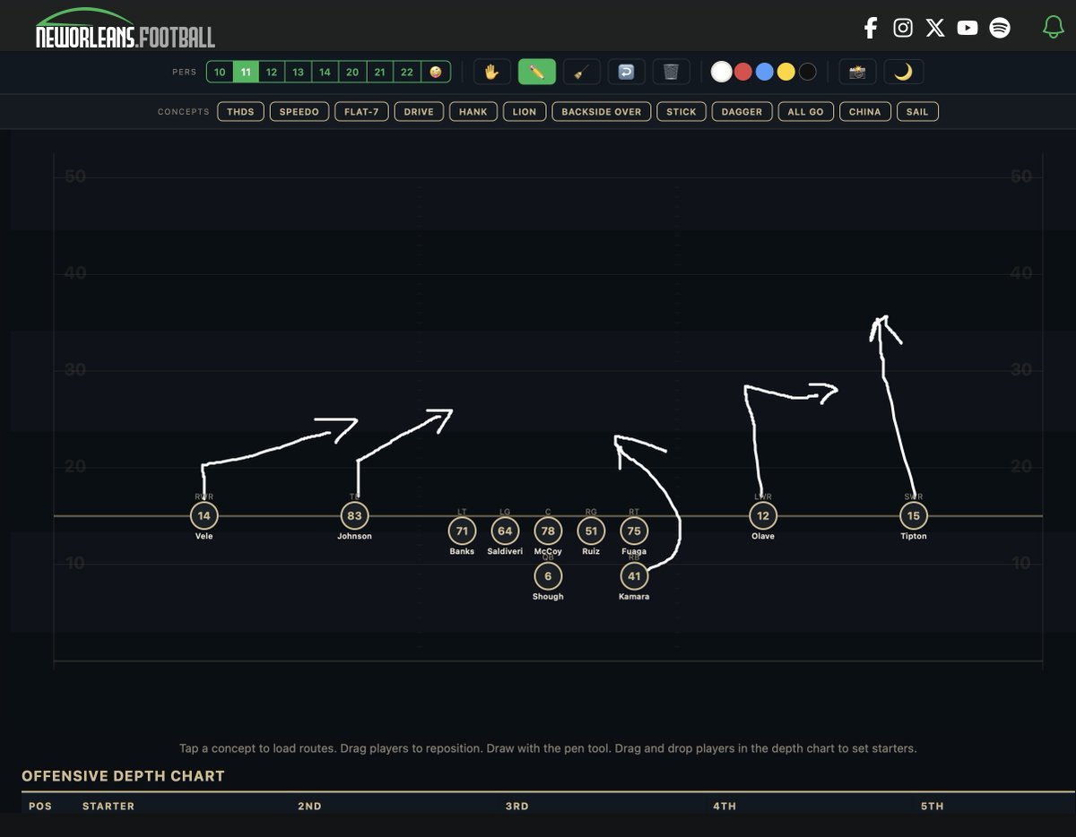Select the pencil drawing tool
The image size is (1076, 837).
[536, 72]
